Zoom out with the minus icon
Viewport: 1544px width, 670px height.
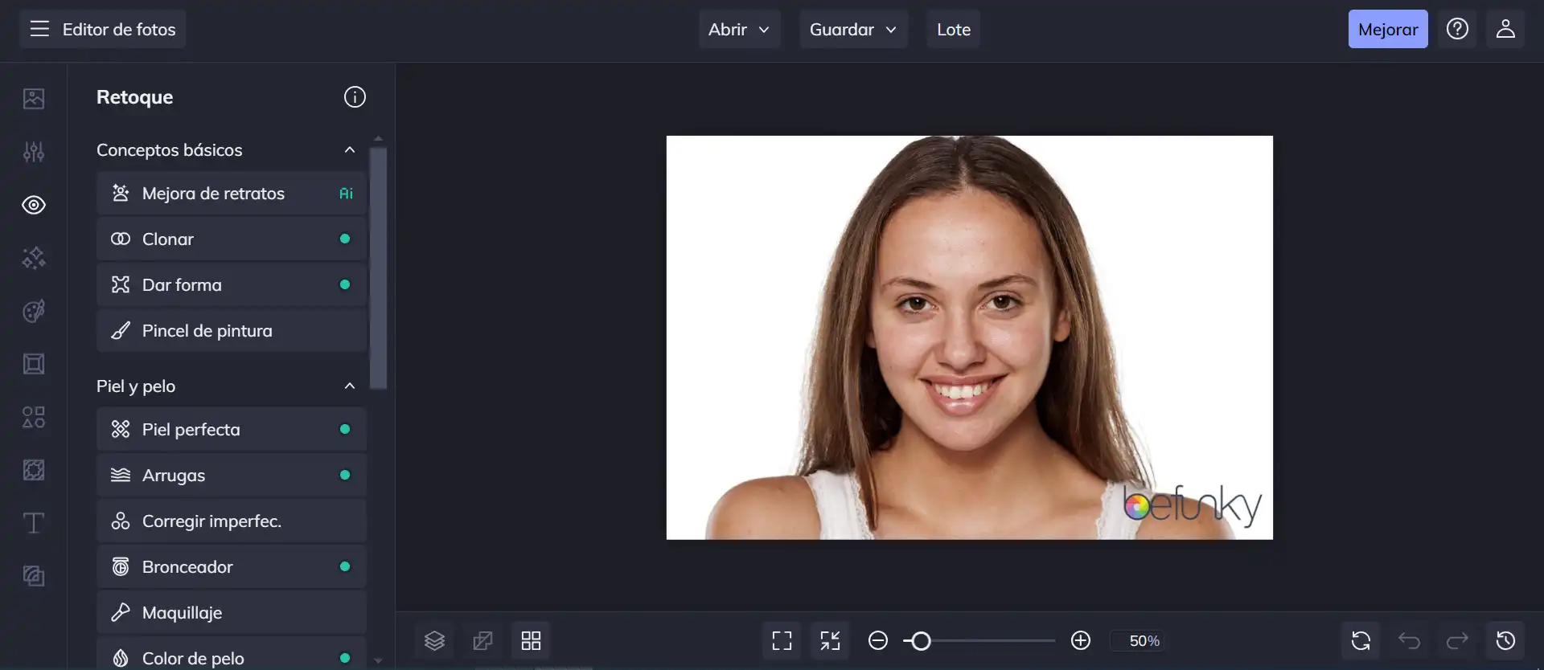click(878, 641)
